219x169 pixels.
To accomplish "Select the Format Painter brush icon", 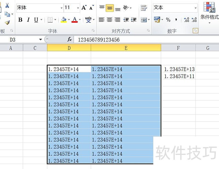I will [7, 22].
